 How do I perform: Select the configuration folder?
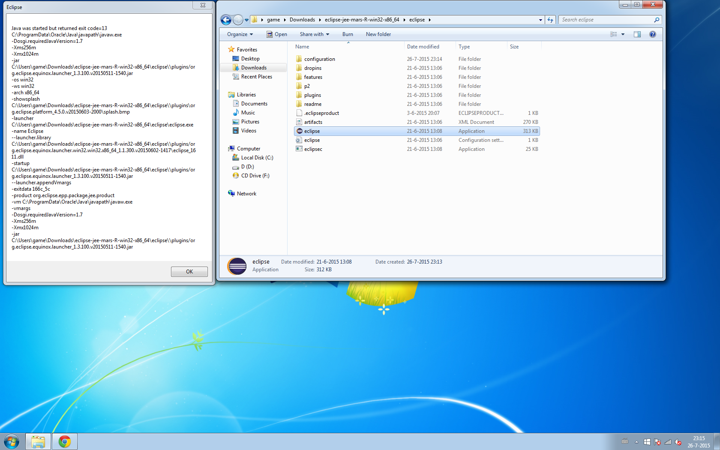[417, 59]
